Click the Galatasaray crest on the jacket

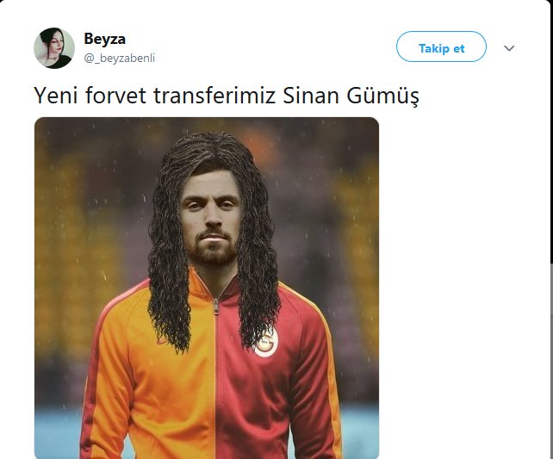coord(266,342)
